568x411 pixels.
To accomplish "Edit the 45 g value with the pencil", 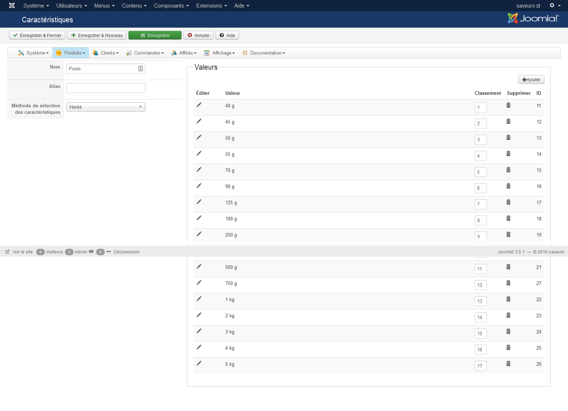I will pyautogui.click(x=199, y=121).
